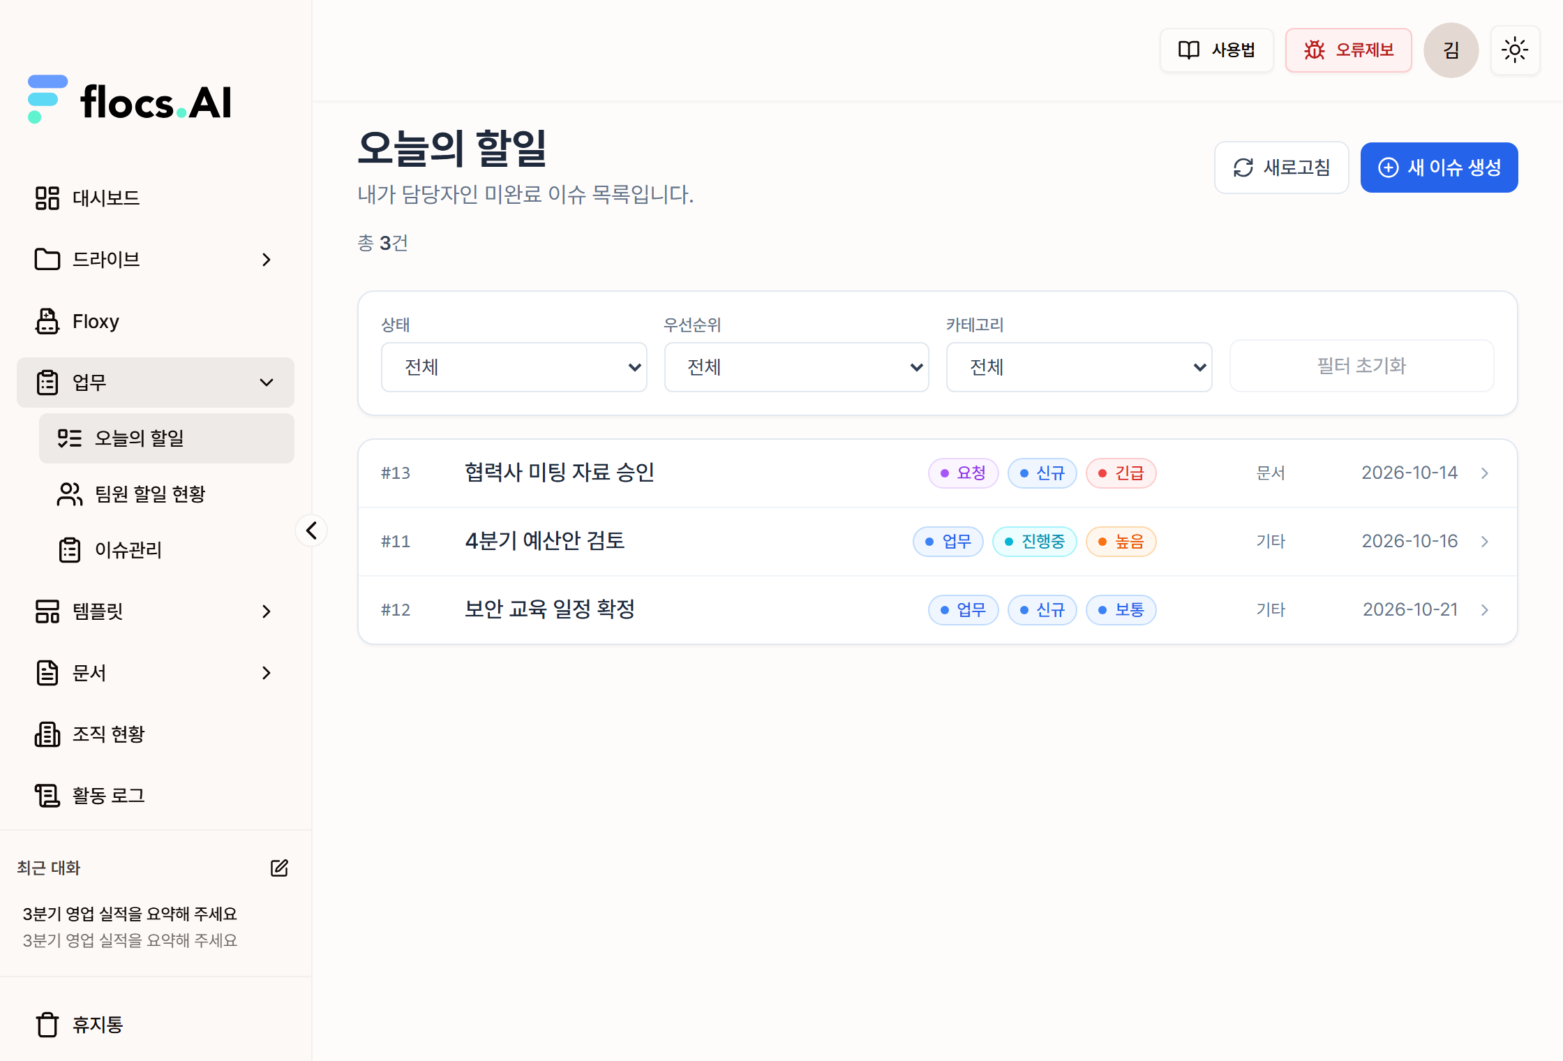
Task: Click the 새 이슈 생성 button
Action: (1439, 168)
